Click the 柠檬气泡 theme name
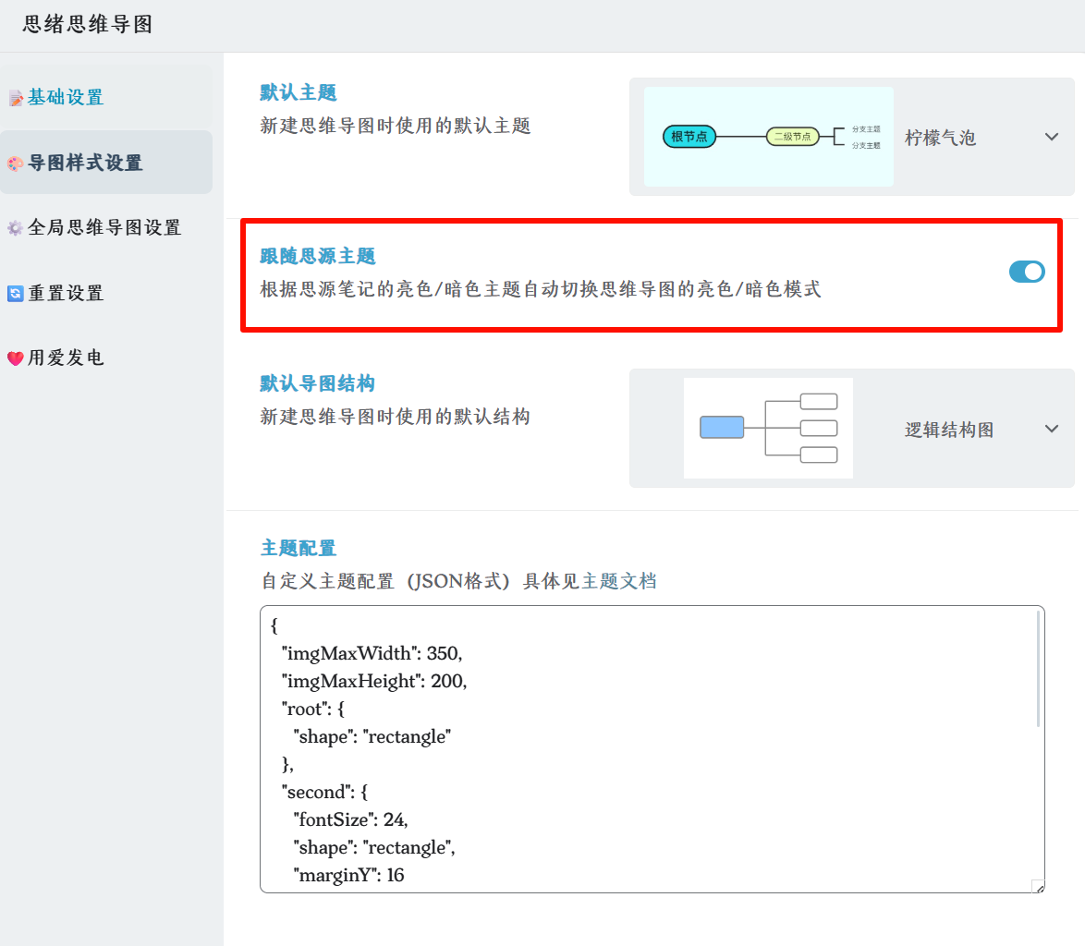The width and height of the screenshot is (1085, 946). (x=941, y=138)
